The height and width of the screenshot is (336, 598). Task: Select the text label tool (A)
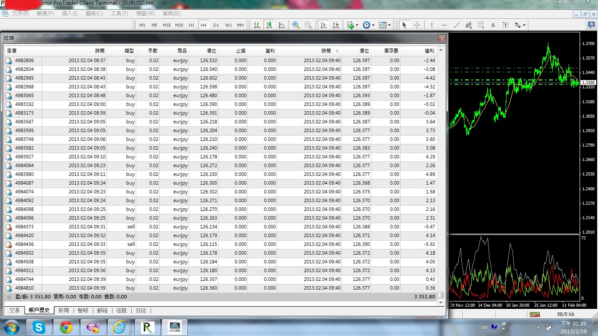tap(493, 25)
